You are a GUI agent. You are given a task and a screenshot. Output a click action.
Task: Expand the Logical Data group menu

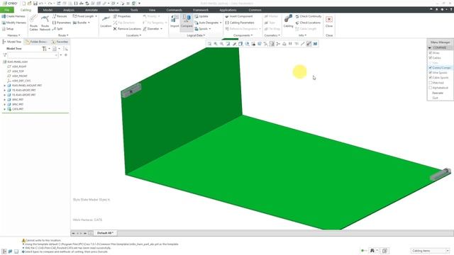196,35
